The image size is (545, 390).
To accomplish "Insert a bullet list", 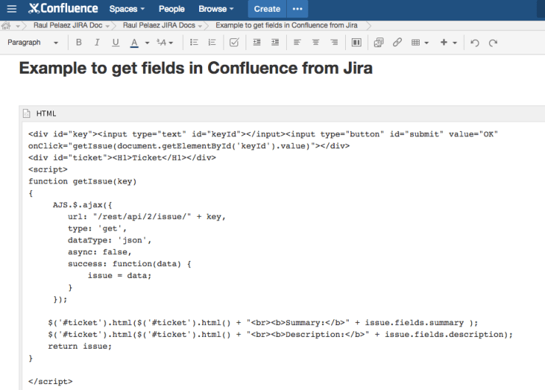I will pos(194,43).
